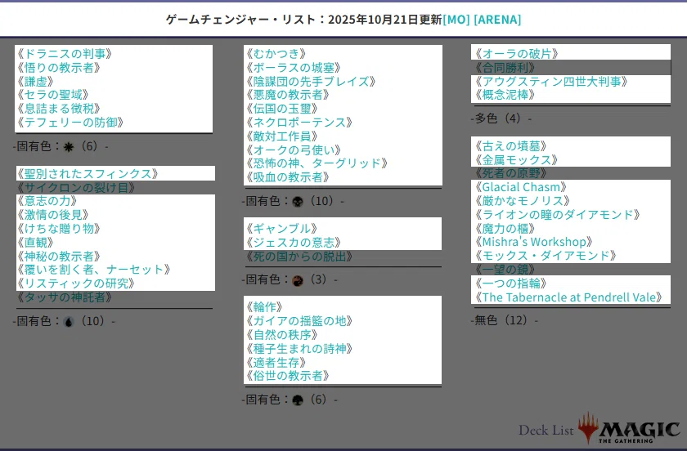Screen dimensions: 687x451
Task: Open card link 《古えの墳墓》
Action: click(x=511, y=145)
